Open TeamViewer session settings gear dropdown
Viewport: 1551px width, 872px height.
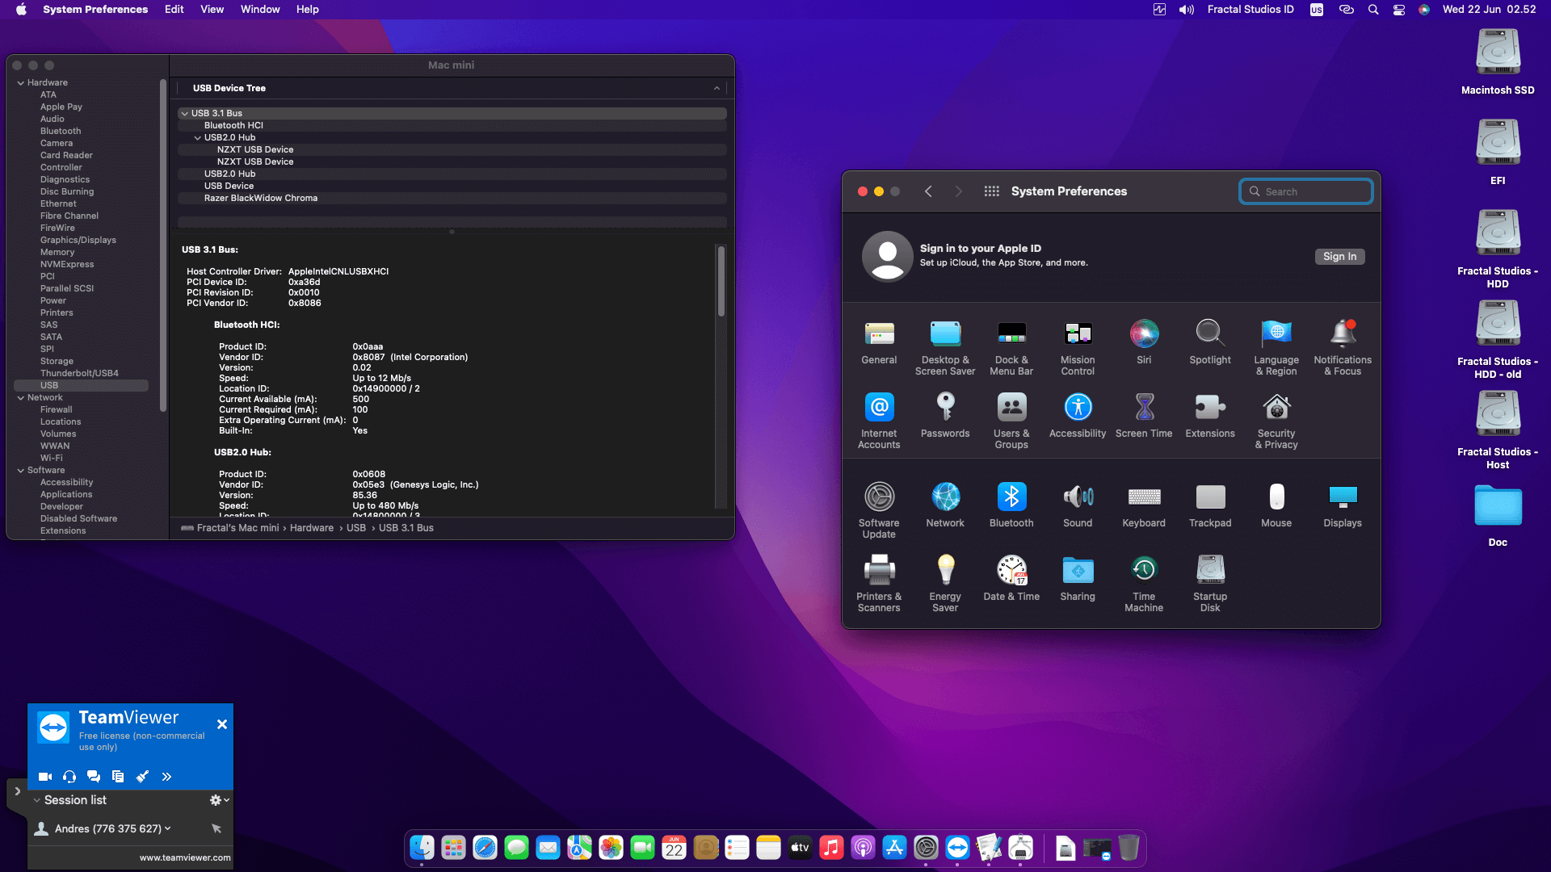220,800
